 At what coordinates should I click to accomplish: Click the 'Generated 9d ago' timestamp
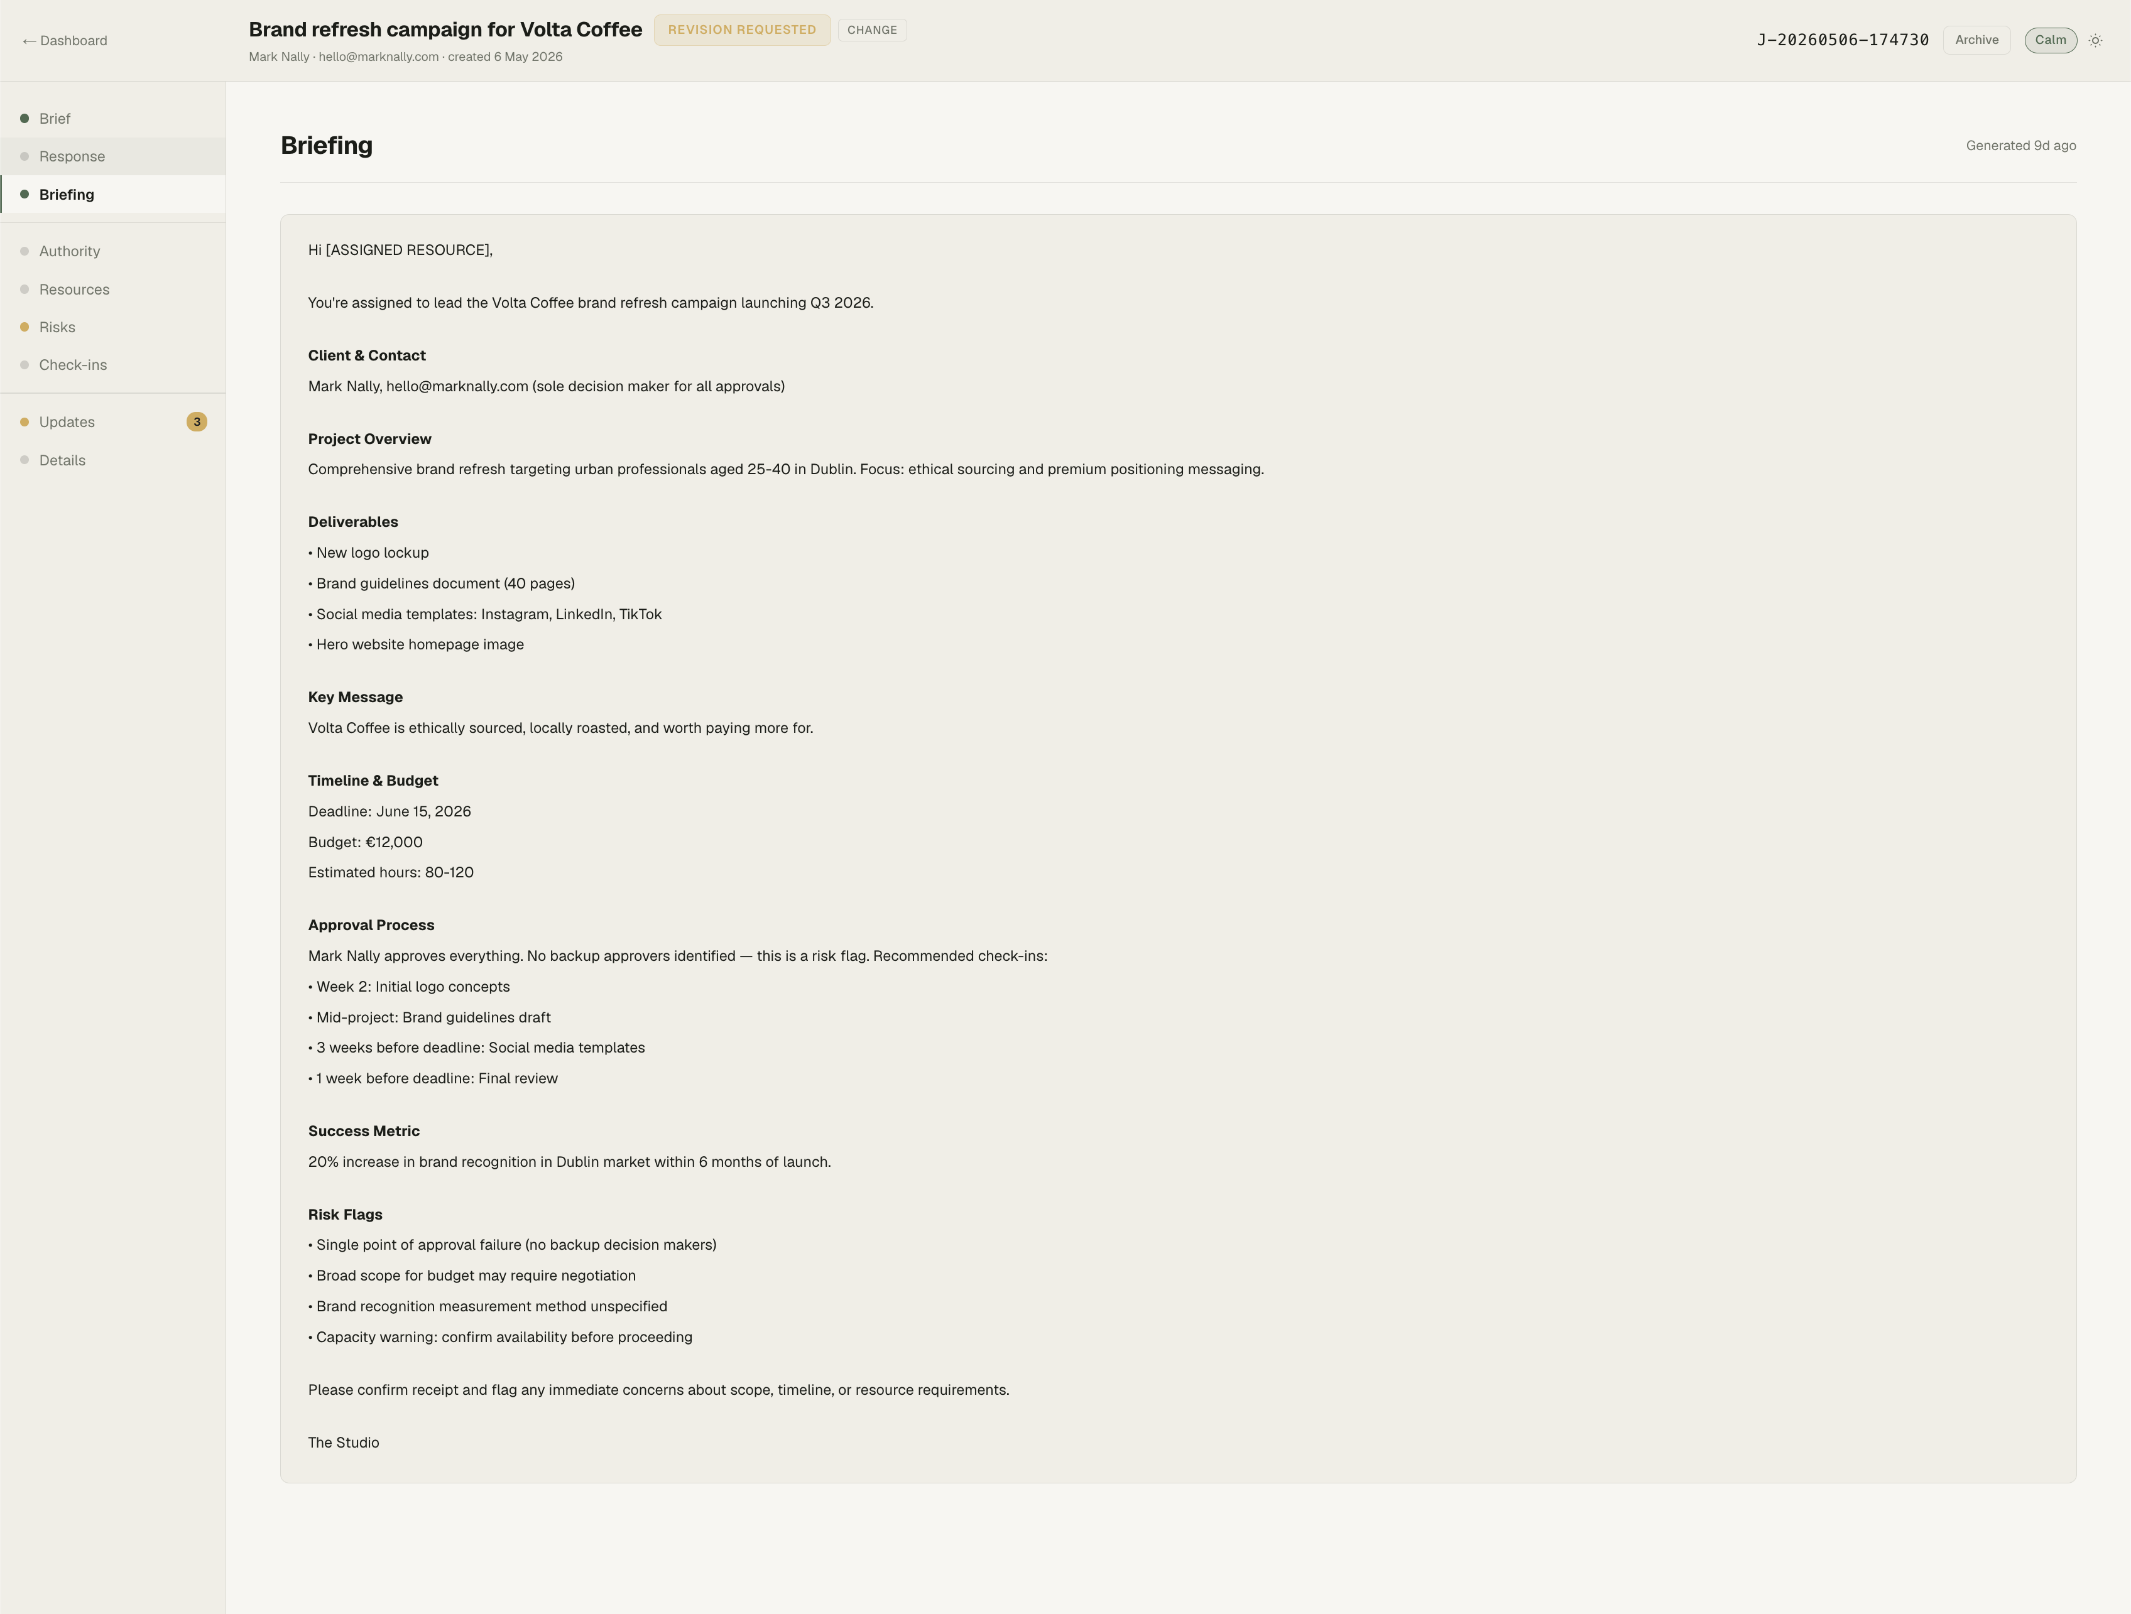[x=2020, y=146]
